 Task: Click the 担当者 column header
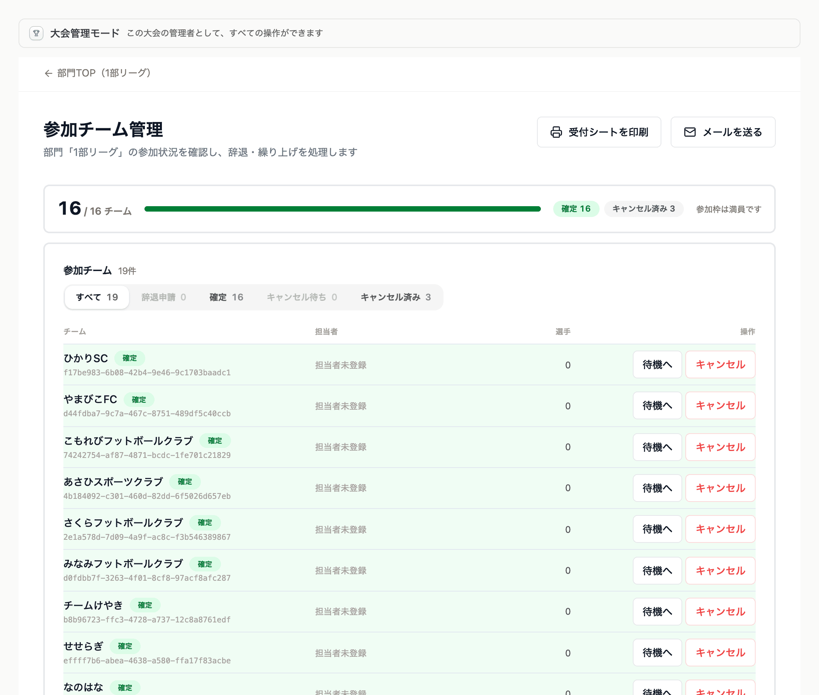point(326,332)
